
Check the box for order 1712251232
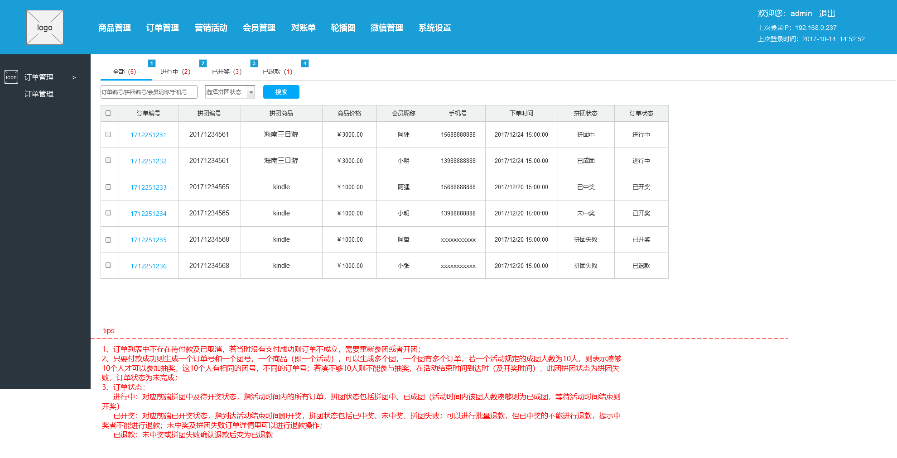point(108,160)
